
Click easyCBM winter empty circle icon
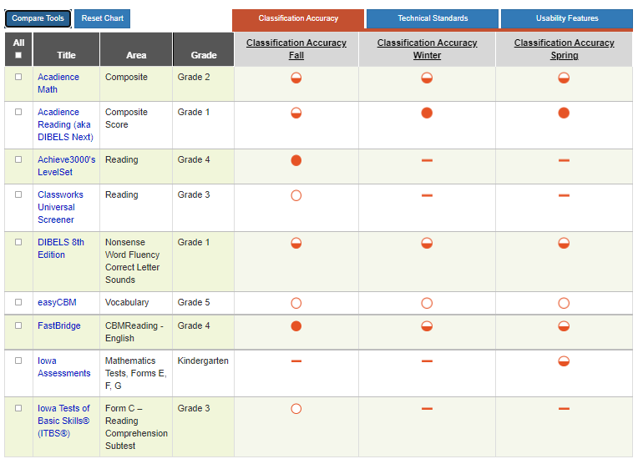pyautogui.click(x=427, y=303)
